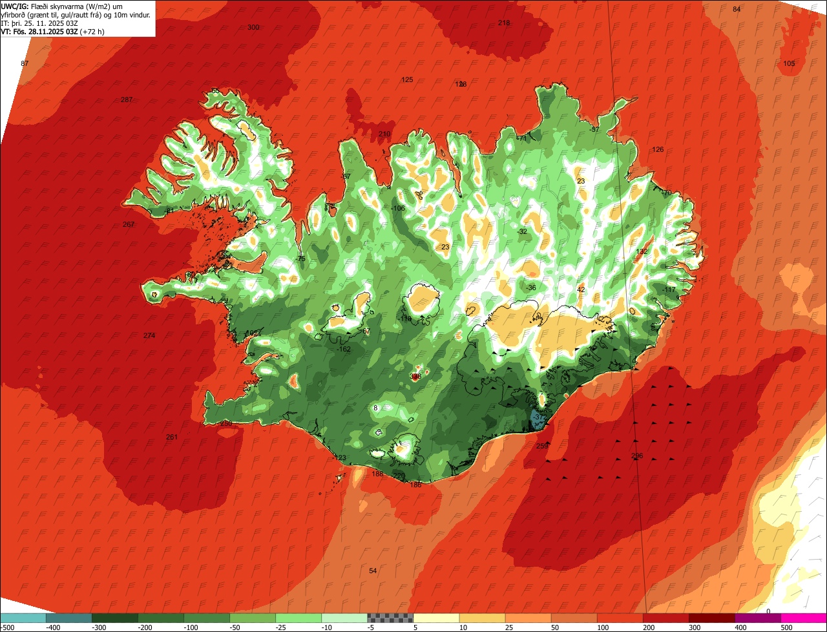Click the light green -25 to -10 legend swatch
The image size is (827, 632).
[x=298, y=618]
